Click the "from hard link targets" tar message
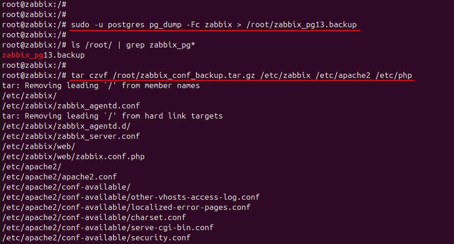 click(172, 116)
